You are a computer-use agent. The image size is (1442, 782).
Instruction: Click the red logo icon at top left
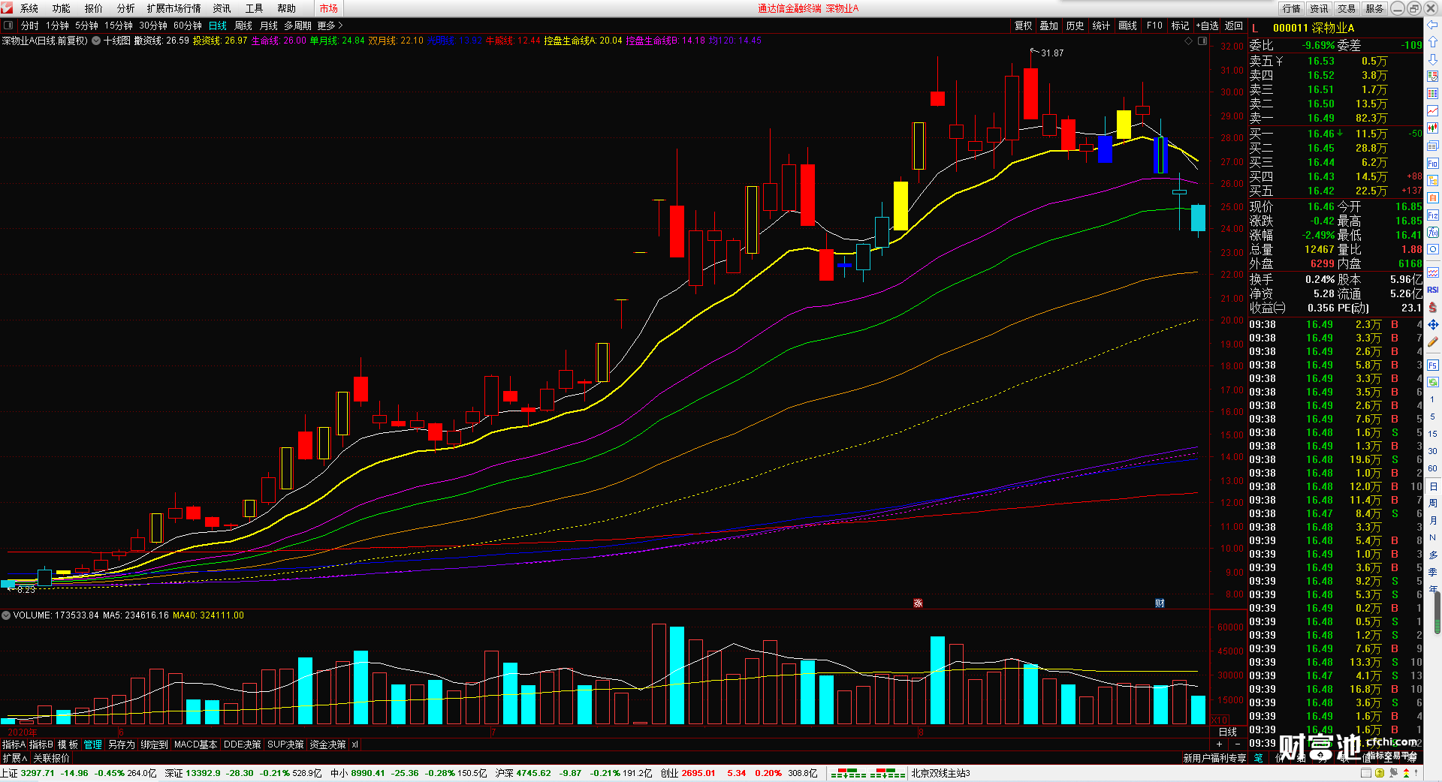[x=7, y=8]
